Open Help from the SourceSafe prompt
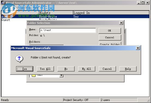 point(128,69)
